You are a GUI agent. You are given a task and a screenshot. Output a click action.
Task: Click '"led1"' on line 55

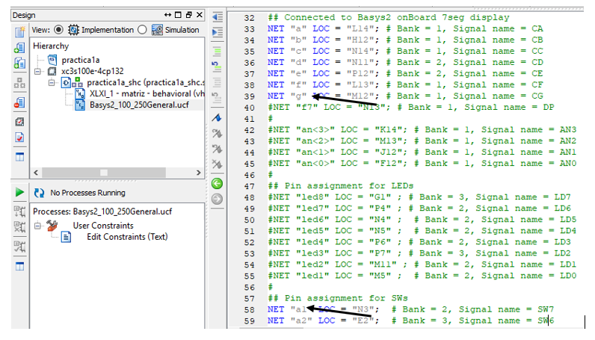pyautogui.click(x=312, y=276)
